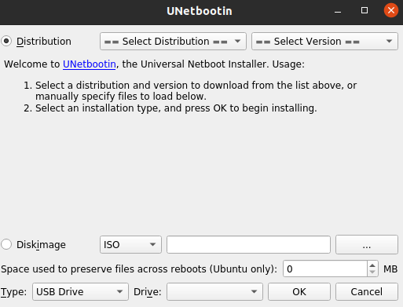Minimize the UNetbootin window

tap(338, 11)
